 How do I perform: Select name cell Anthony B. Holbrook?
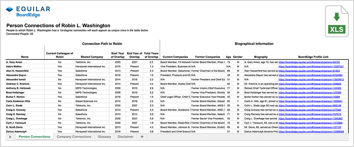point(25,88)
